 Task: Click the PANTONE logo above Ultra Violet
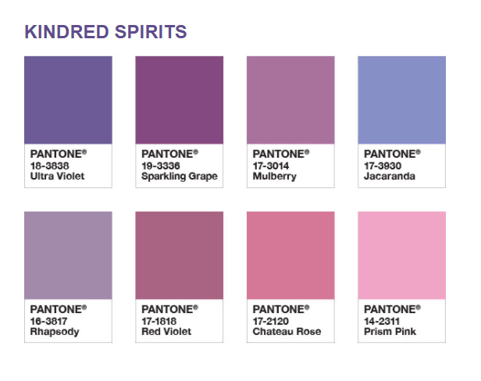point(59,154)
